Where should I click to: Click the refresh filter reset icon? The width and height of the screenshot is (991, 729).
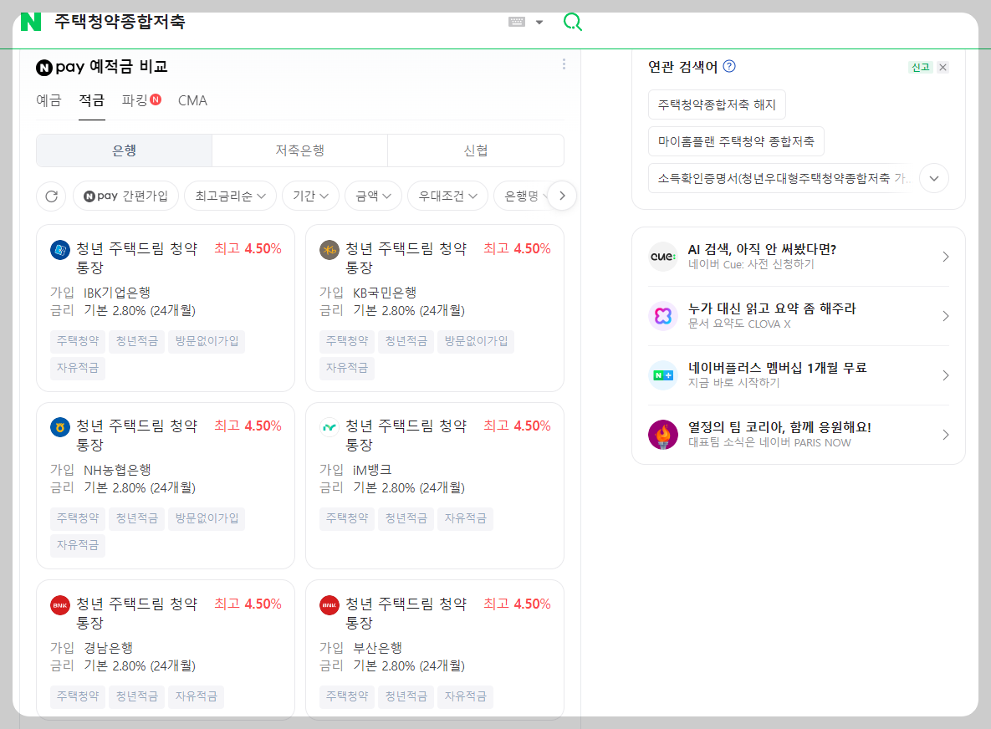(52, 196)
